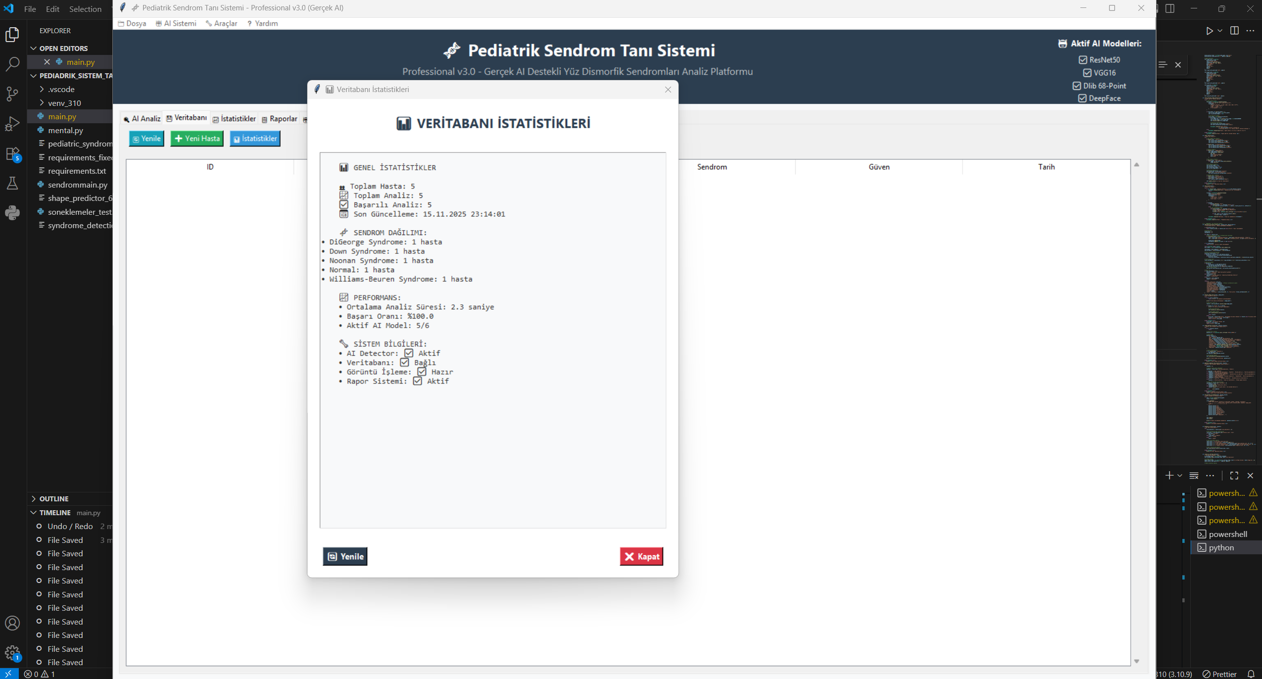
Task: Click the Run Python File play icon
Action: [x=1209, y=31]
